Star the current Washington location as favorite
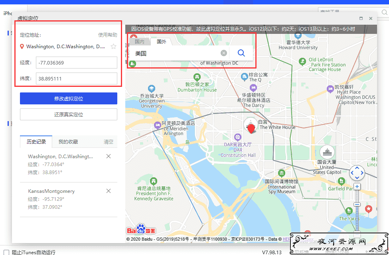 point(113,47)
